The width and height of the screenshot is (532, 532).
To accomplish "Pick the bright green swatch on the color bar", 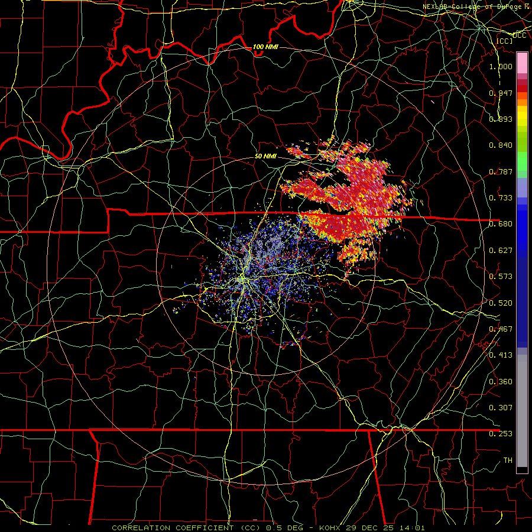I will 522,161.
